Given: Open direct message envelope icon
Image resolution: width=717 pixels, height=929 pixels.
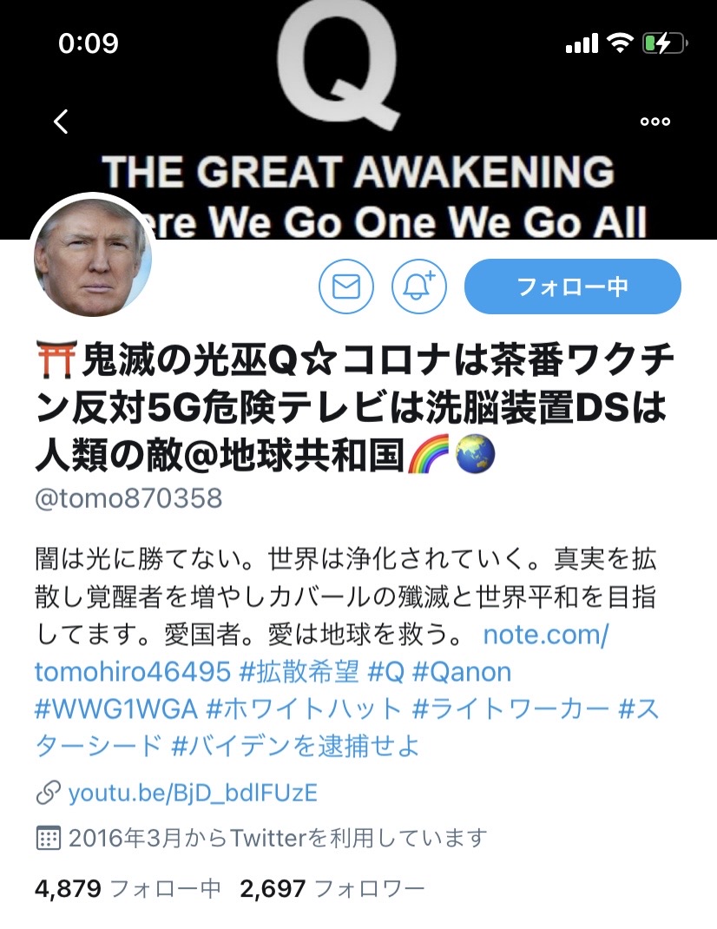Looking at the screenshot, I should tap(346, 287).
